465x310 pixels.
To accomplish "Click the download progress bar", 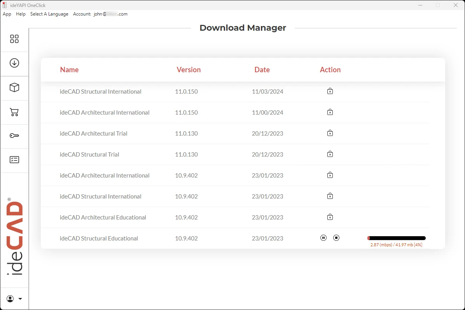I will [x=396, y=238].
